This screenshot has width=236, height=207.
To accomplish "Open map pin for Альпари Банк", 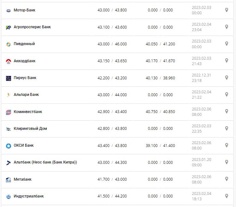I will [227, 95].
